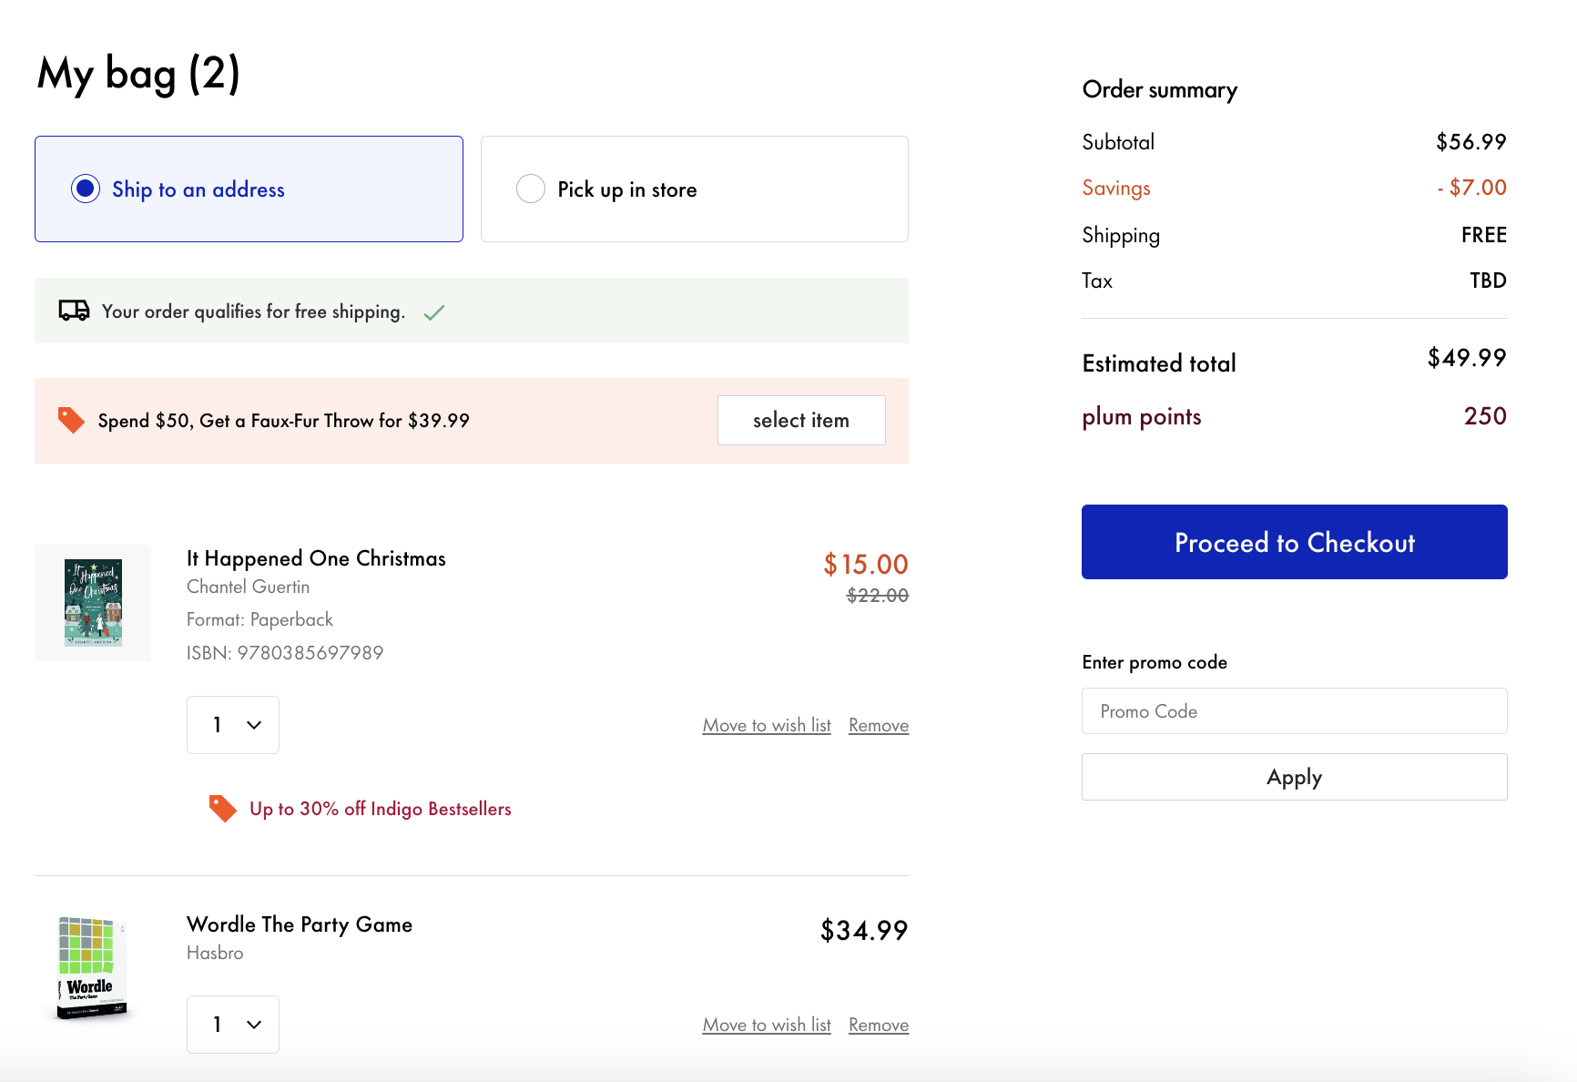Remove It Happened One Christmas from bag
The image size is (1577, 1082).
(878, 724)
